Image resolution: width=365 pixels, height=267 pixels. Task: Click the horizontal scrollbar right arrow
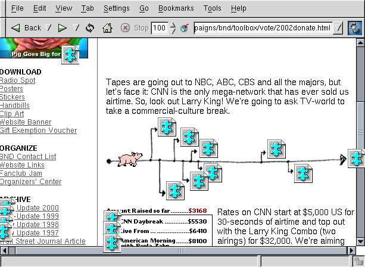click(x=351, y=251)
